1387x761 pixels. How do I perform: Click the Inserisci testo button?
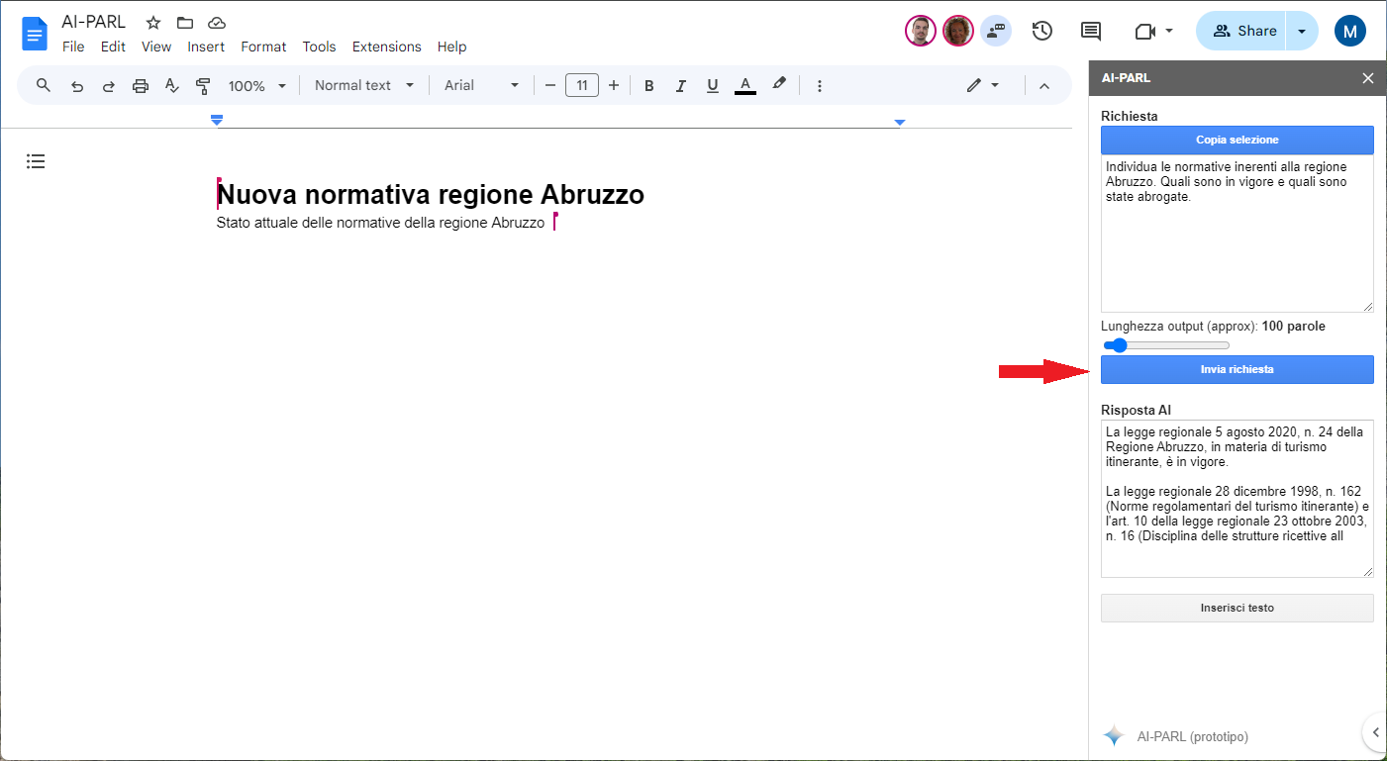pos(1237,608)
